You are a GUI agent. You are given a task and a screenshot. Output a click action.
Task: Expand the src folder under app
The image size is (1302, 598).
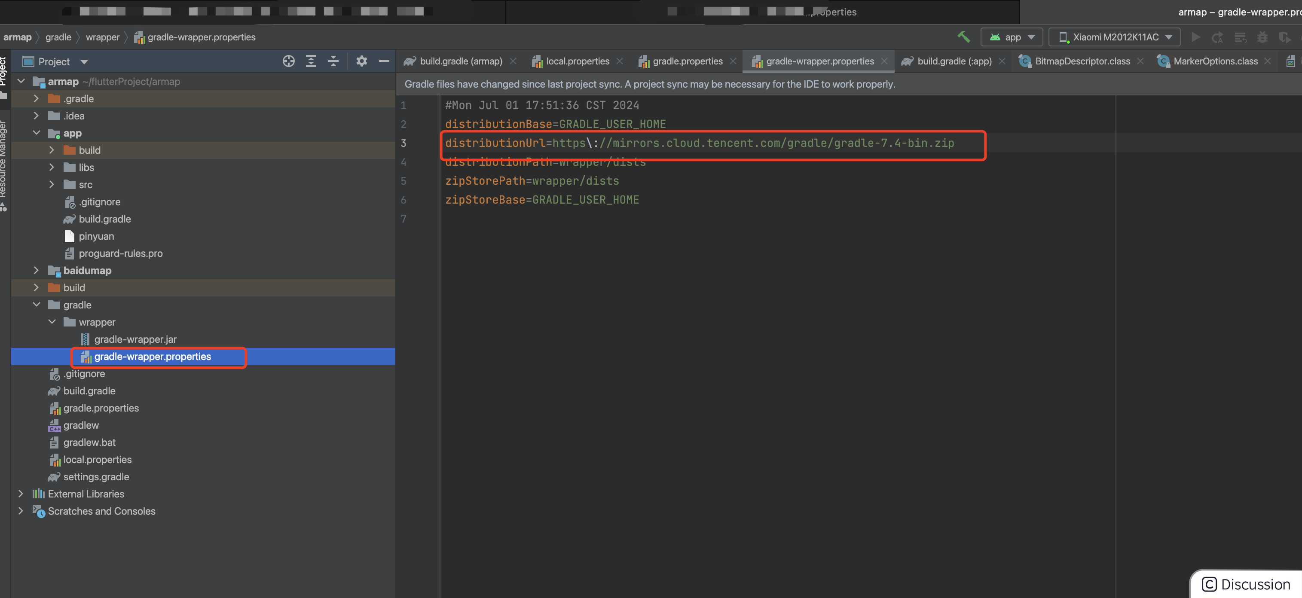pos(52,184)
